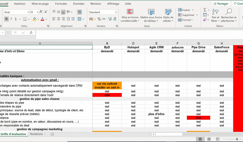The height and width of the screenshot is (142, 243).
Task: Select Grille d'évaluation sheet tab
Action: click(x=13, y=134)
